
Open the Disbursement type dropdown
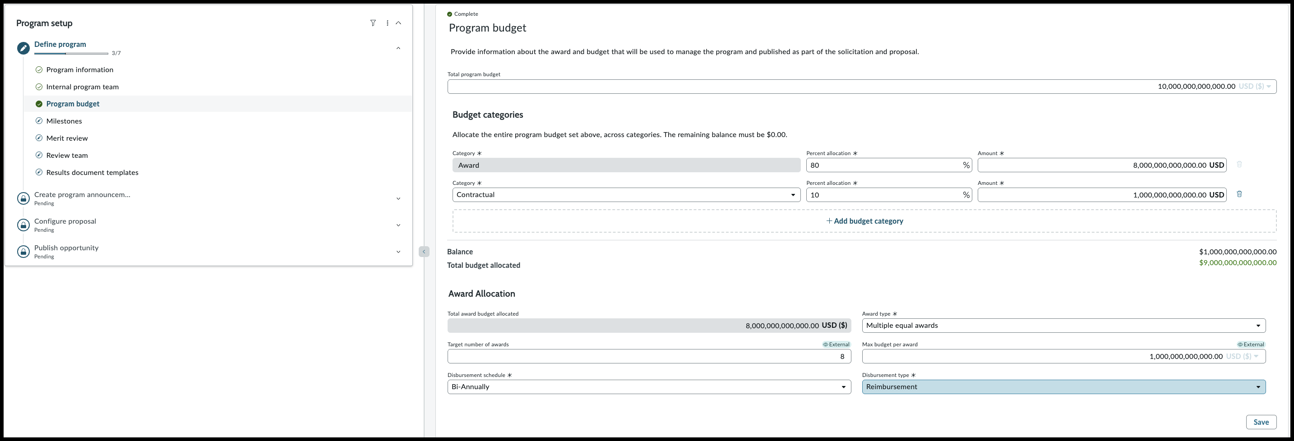[1064, 387]
